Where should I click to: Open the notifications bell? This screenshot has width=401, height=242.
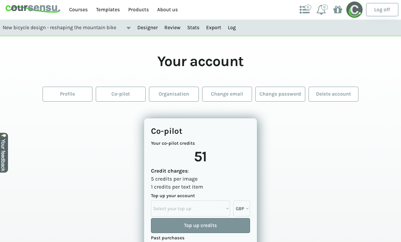point(321,10)
